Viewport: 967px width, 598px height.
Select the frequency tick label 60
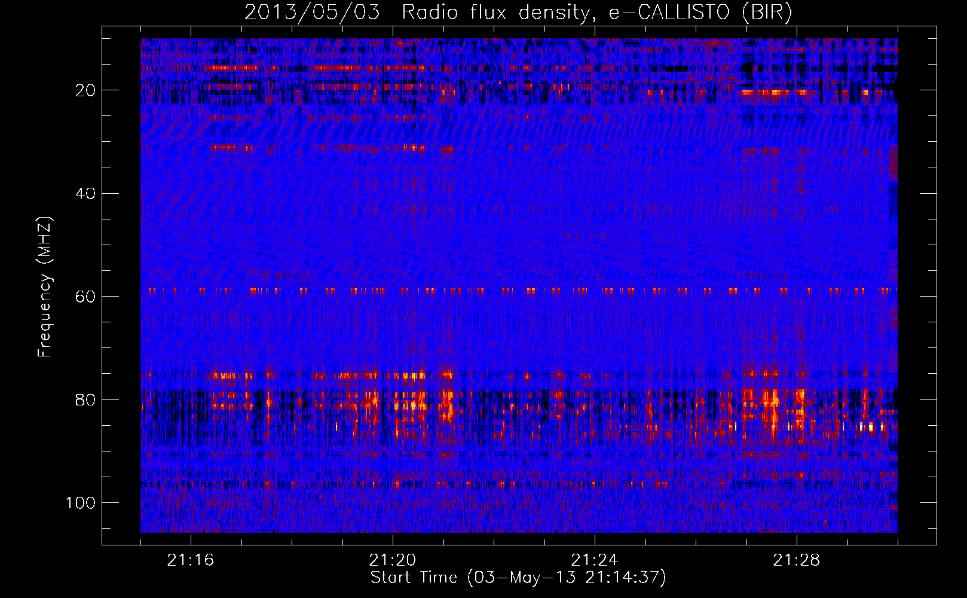coord(85,297)
